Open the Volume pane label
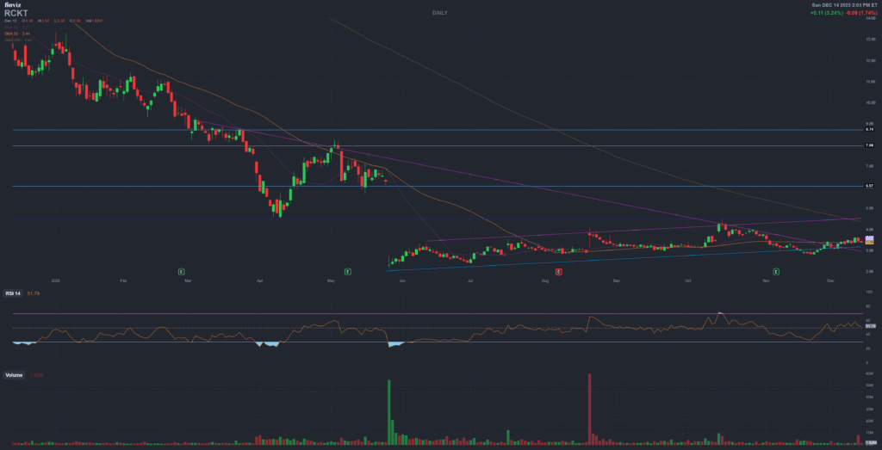Image resolution: width=882 pixels, height=450 pixels. pos(14,376)
